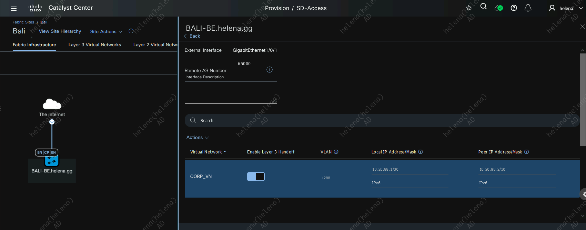Click the View Site Hierarchy link
Image resolution: width=586 pixels, height=230 pixels.
[x=60, y=31]
